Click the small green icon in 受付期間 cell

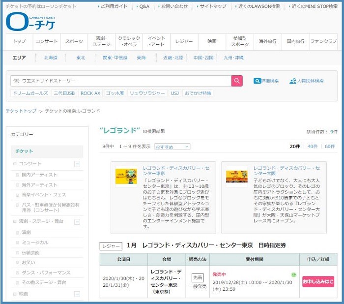293,274
